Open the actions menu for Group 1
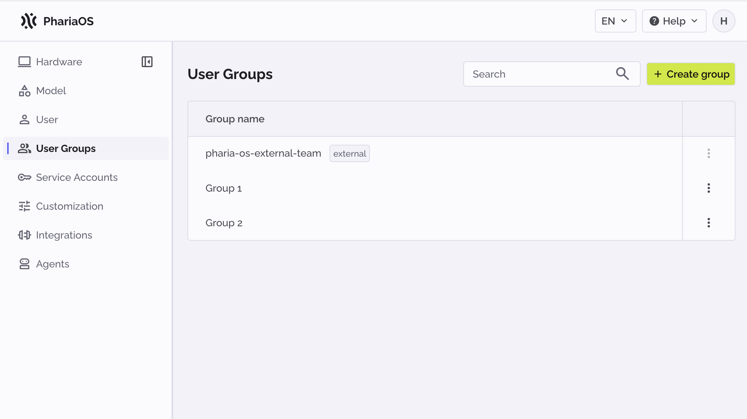This screenshot has height=419, width=747. pos(708,188)
